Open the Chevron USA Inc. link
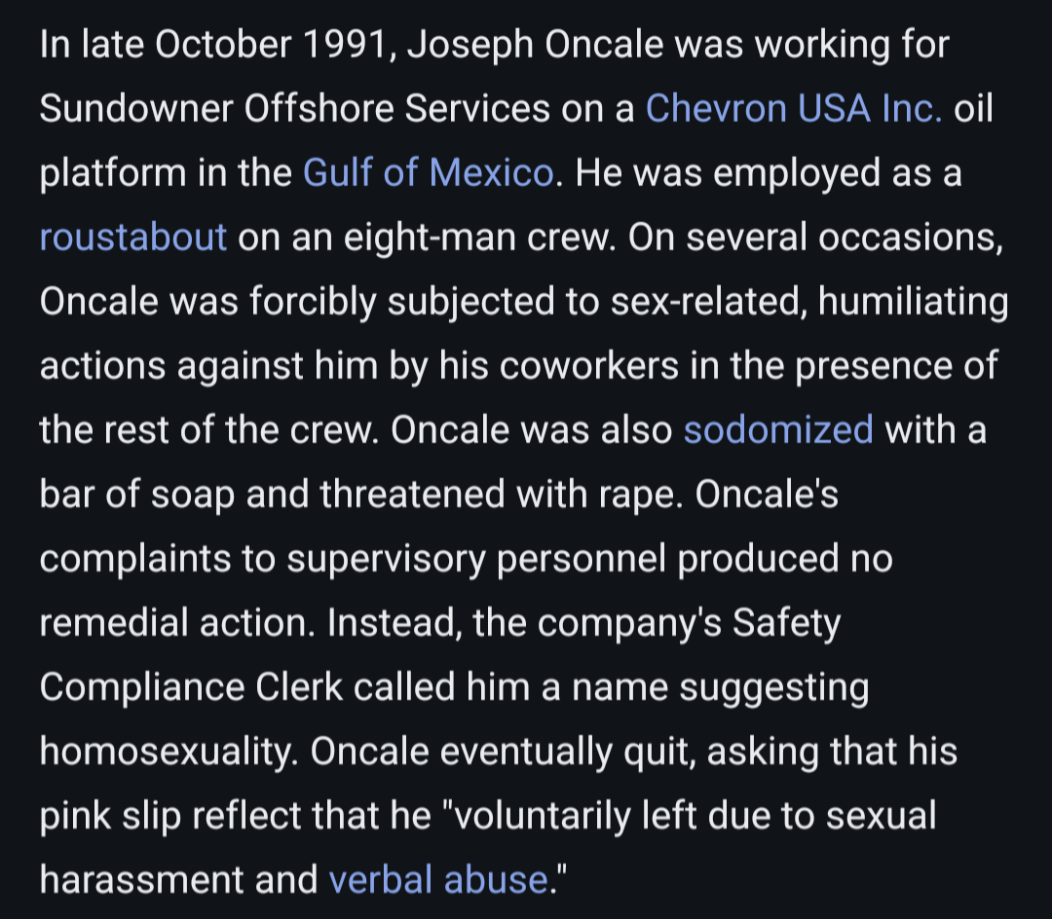Viewport: 1052px width, 919px height. (794, 109)
